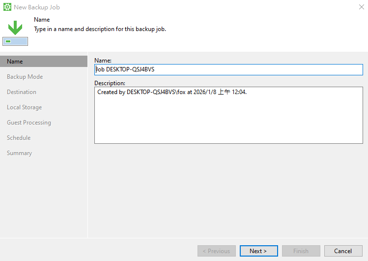Close the New Backup Job dialog

point(362,7)
